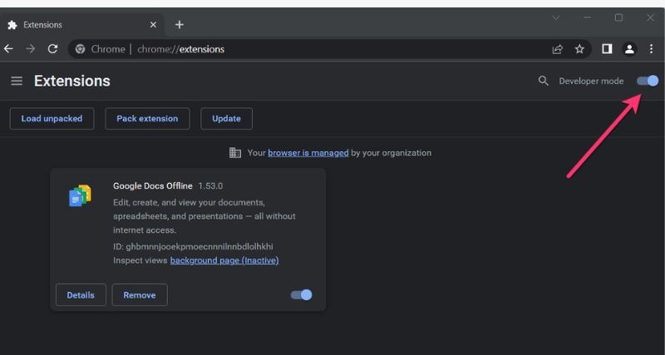Viewport: 665px width, 355px height.
Task: Reload the page with refresh icon
Action: 52,49
